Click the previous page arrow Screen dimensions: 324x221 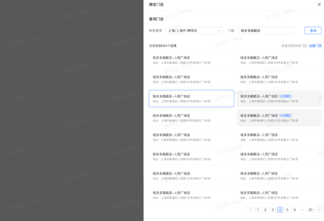pyautogui.click(x=250, y=210)
